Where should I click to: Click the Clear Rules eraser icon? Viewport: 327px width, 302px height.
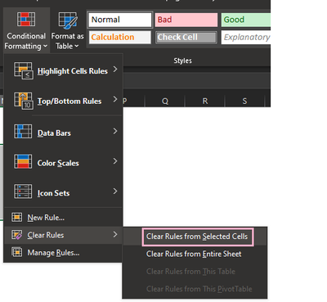point(17,235)
